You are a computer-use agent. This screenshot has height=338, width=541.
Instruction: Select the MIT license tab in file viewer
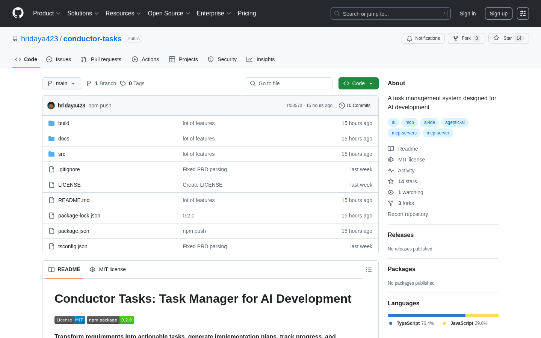[107, 270]
